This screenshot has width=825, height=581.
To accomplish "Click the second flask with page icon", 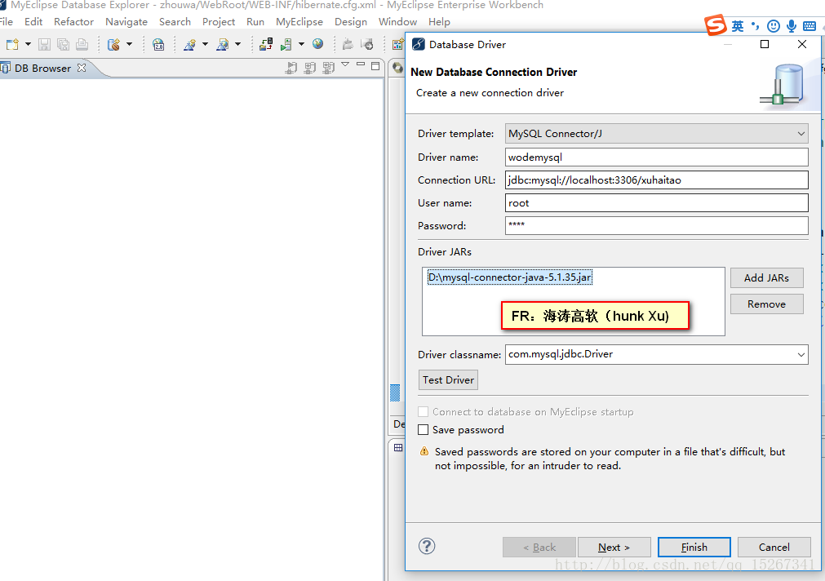I will 223,45.
